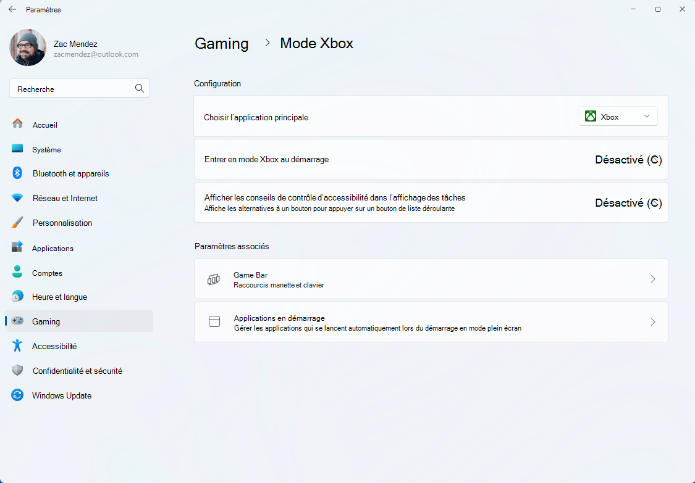695x483 pixels.
Task: Click the Réseau et Internet wifi icon
Action: point(17,198)
